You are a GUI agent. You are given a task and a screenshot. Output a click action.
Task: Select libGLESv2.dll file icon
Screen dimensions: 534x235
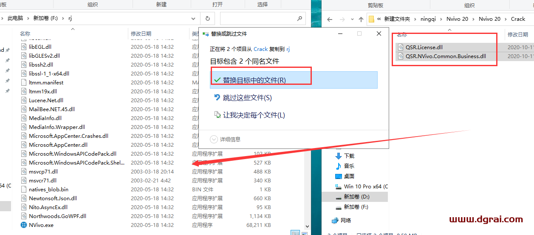tap(24, 56)
